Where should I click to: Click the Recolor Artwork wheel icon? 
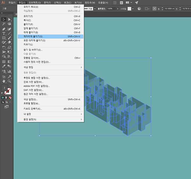click(139, 9)
